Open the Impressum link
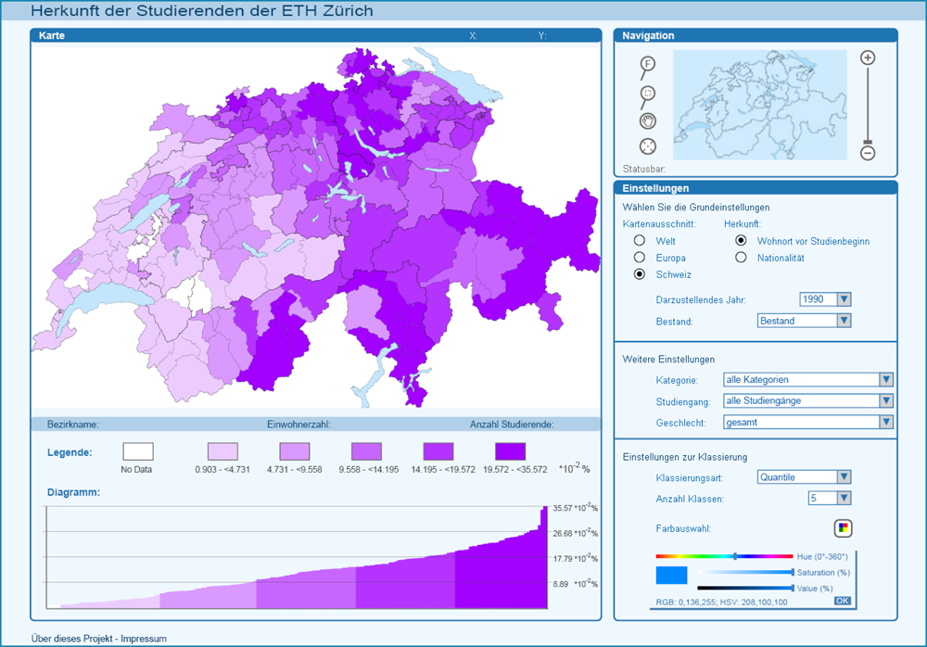 (144, 639)
